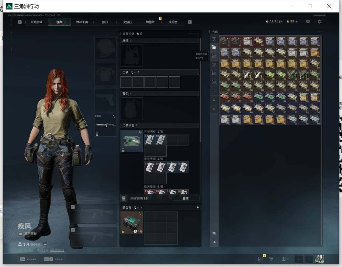Viewport: 342px width, 267px height.
Task: Click the Tab 收入特勤处 shortcut button
Action: (28, 259)
